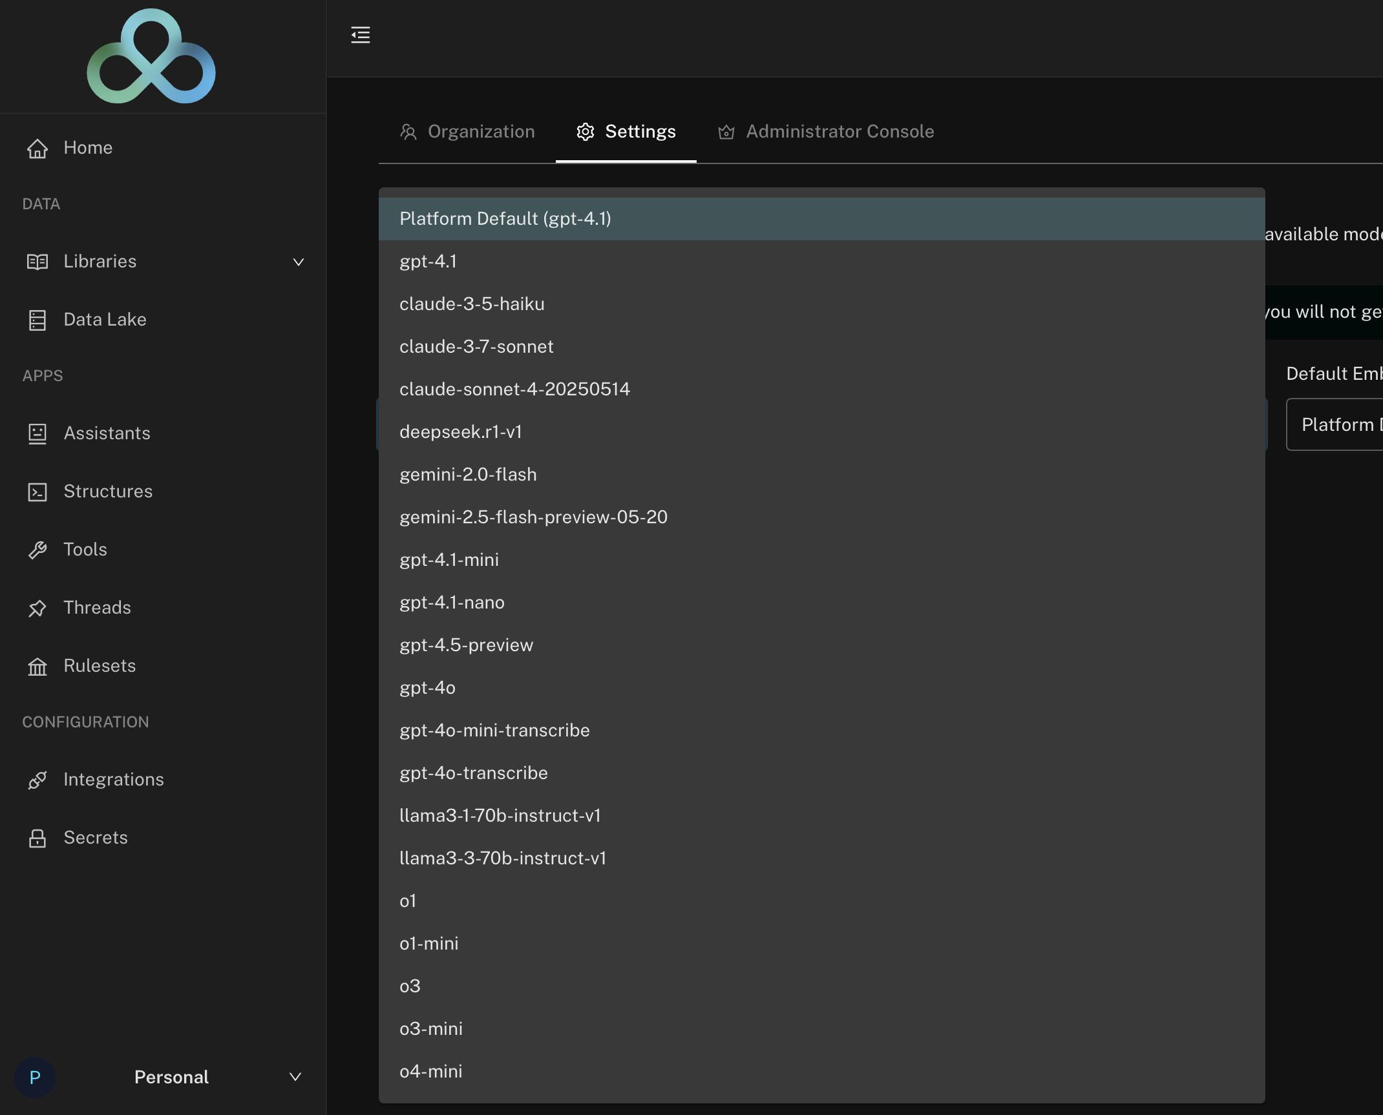Click the Secrets lock icon
This screenshot has height=1115, width=1383.
(37, 838)
